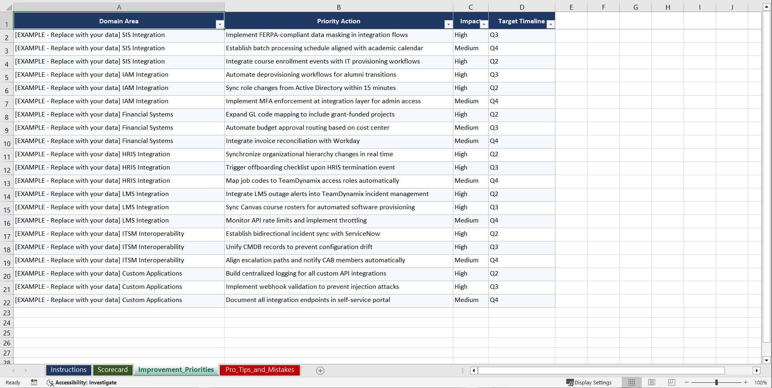Open Display Settings in status bar
Image resolution: width=772 pixels, height=388 pixels.
[589, 382]
